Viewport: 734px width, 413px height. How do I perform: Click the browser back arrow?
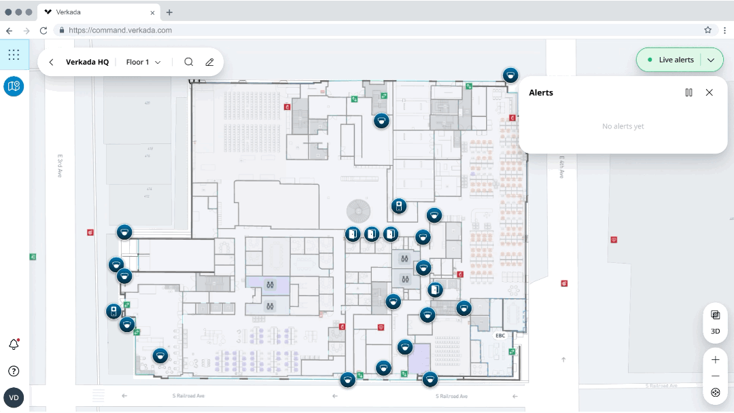(x=10, y=31)
